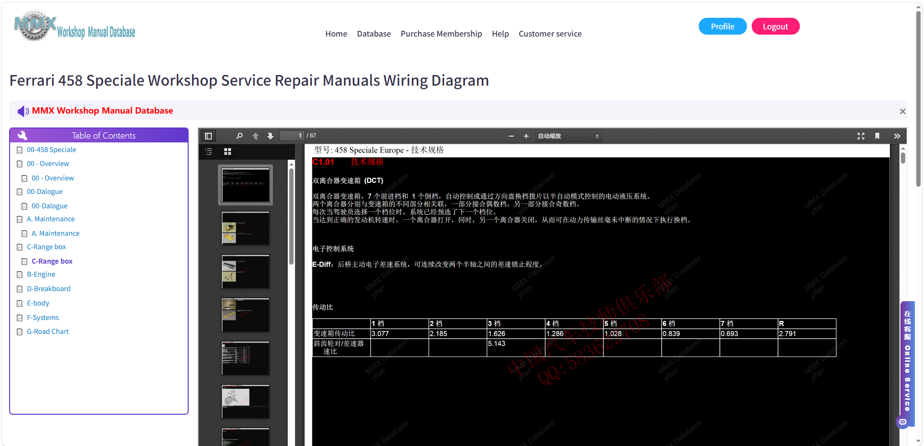Image resolution: width=924 pixels, height=446 pixels.
Task: Open E-body in contents
Action: point(38,303)
